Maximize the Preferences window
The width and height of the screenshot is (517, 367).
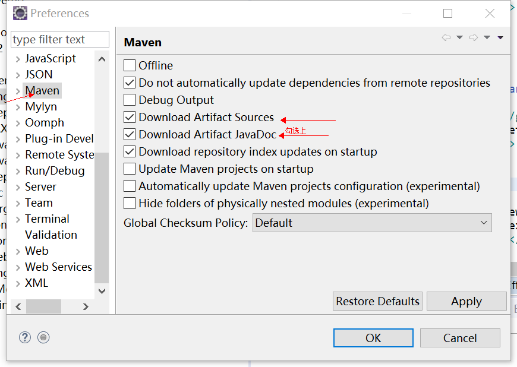click(x=447, y=14)
